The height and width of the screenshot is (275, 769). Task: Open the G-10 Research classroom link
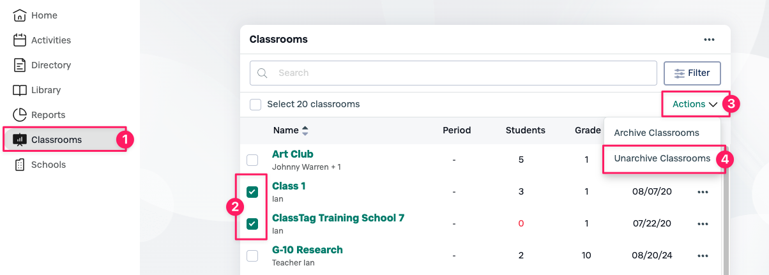click(307, 249)
